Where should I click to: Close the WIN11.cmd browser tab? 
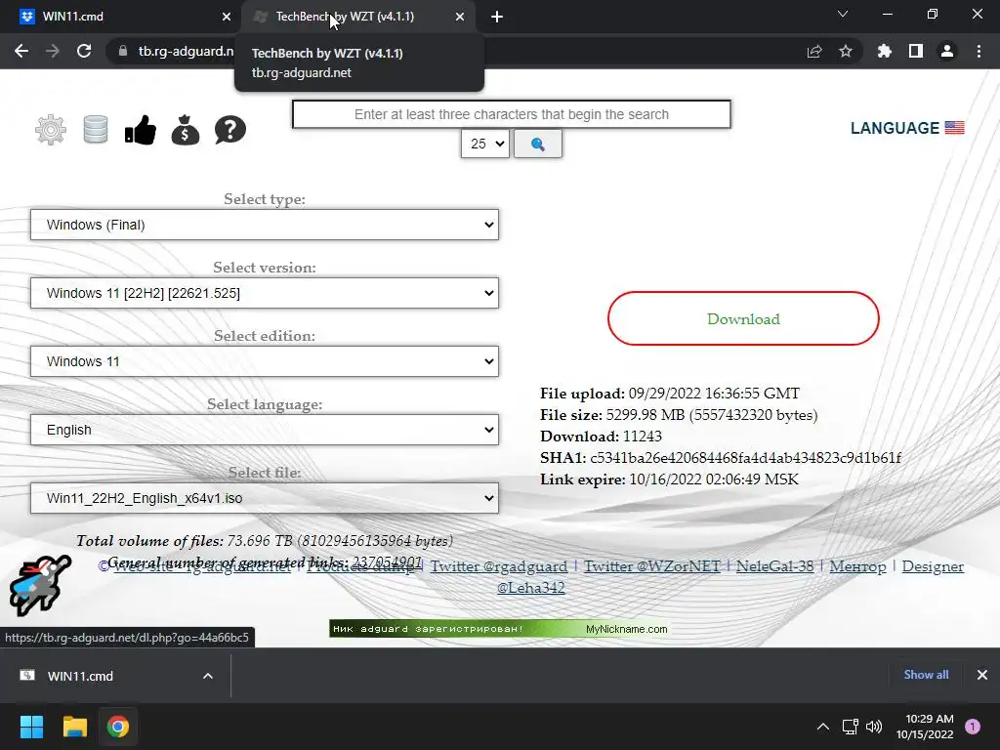227,17
